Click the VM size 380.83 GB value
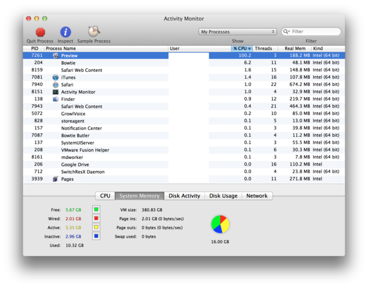 pyautogui.click(x=152, y=210)
